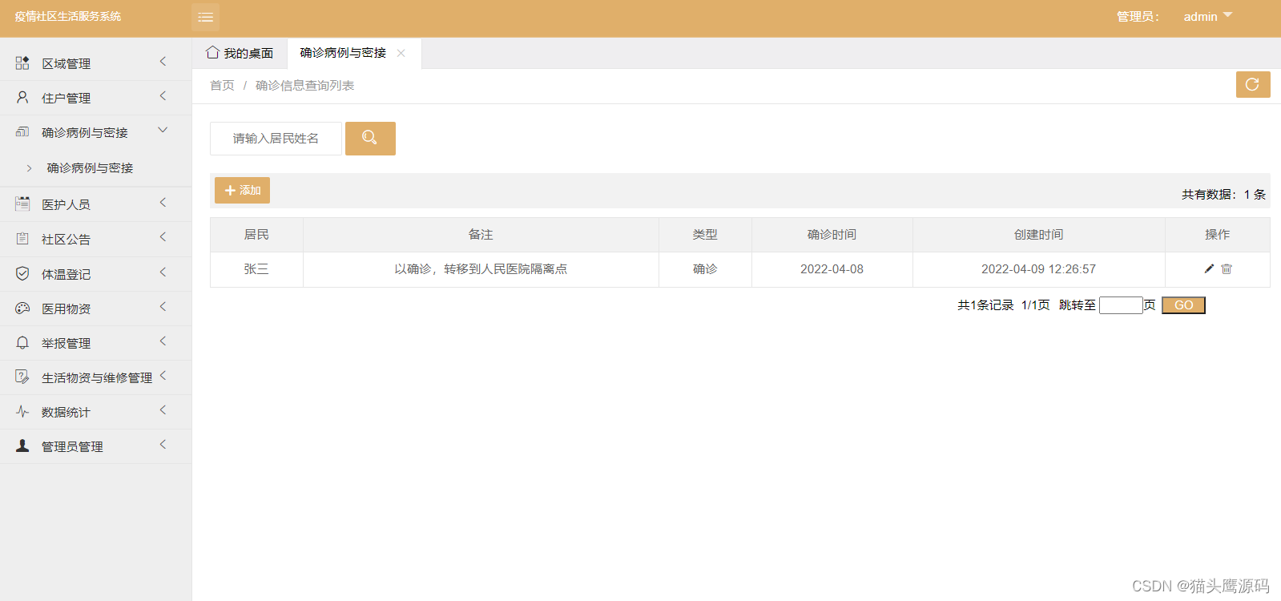Click the 体温登记 shield icon
The image size is (1281, 601).
tap(22, 274)
